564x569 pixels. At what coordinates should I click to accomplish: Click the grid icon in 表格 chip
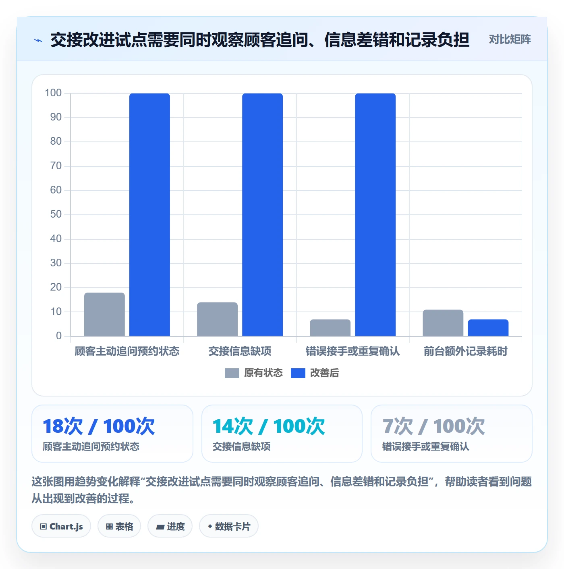pos(109,526)
